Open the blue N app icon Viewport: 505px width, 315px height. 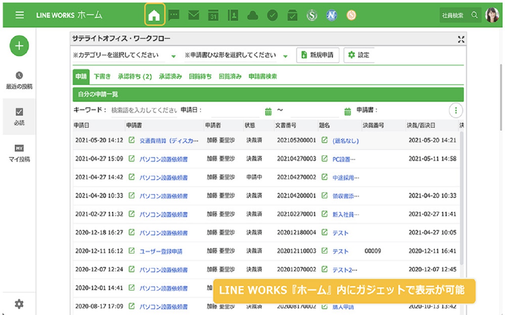[x=332, y=15]
